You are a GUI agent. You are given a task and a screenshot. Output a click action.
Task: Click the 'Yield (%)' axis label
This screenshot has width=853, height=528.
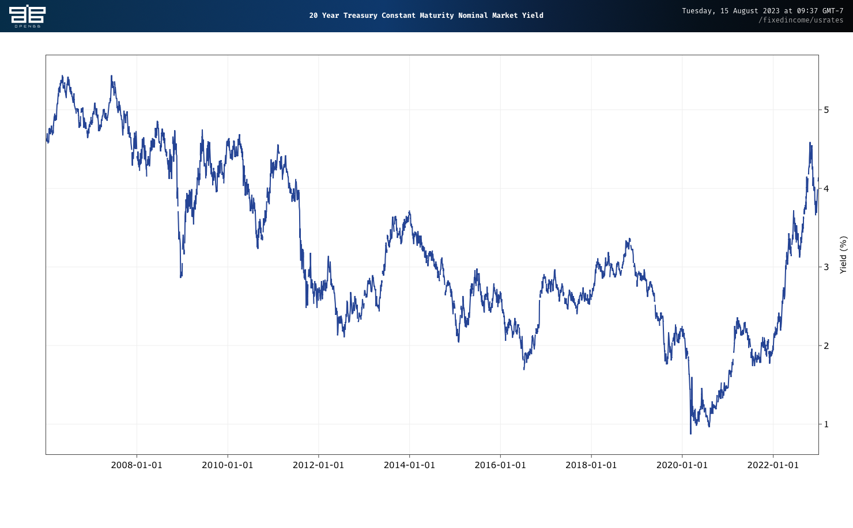[843, 254]
